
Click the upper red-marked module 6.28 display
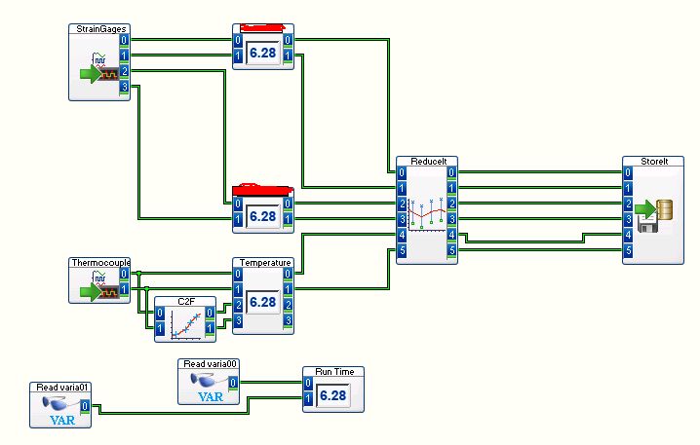pos(262,53)
